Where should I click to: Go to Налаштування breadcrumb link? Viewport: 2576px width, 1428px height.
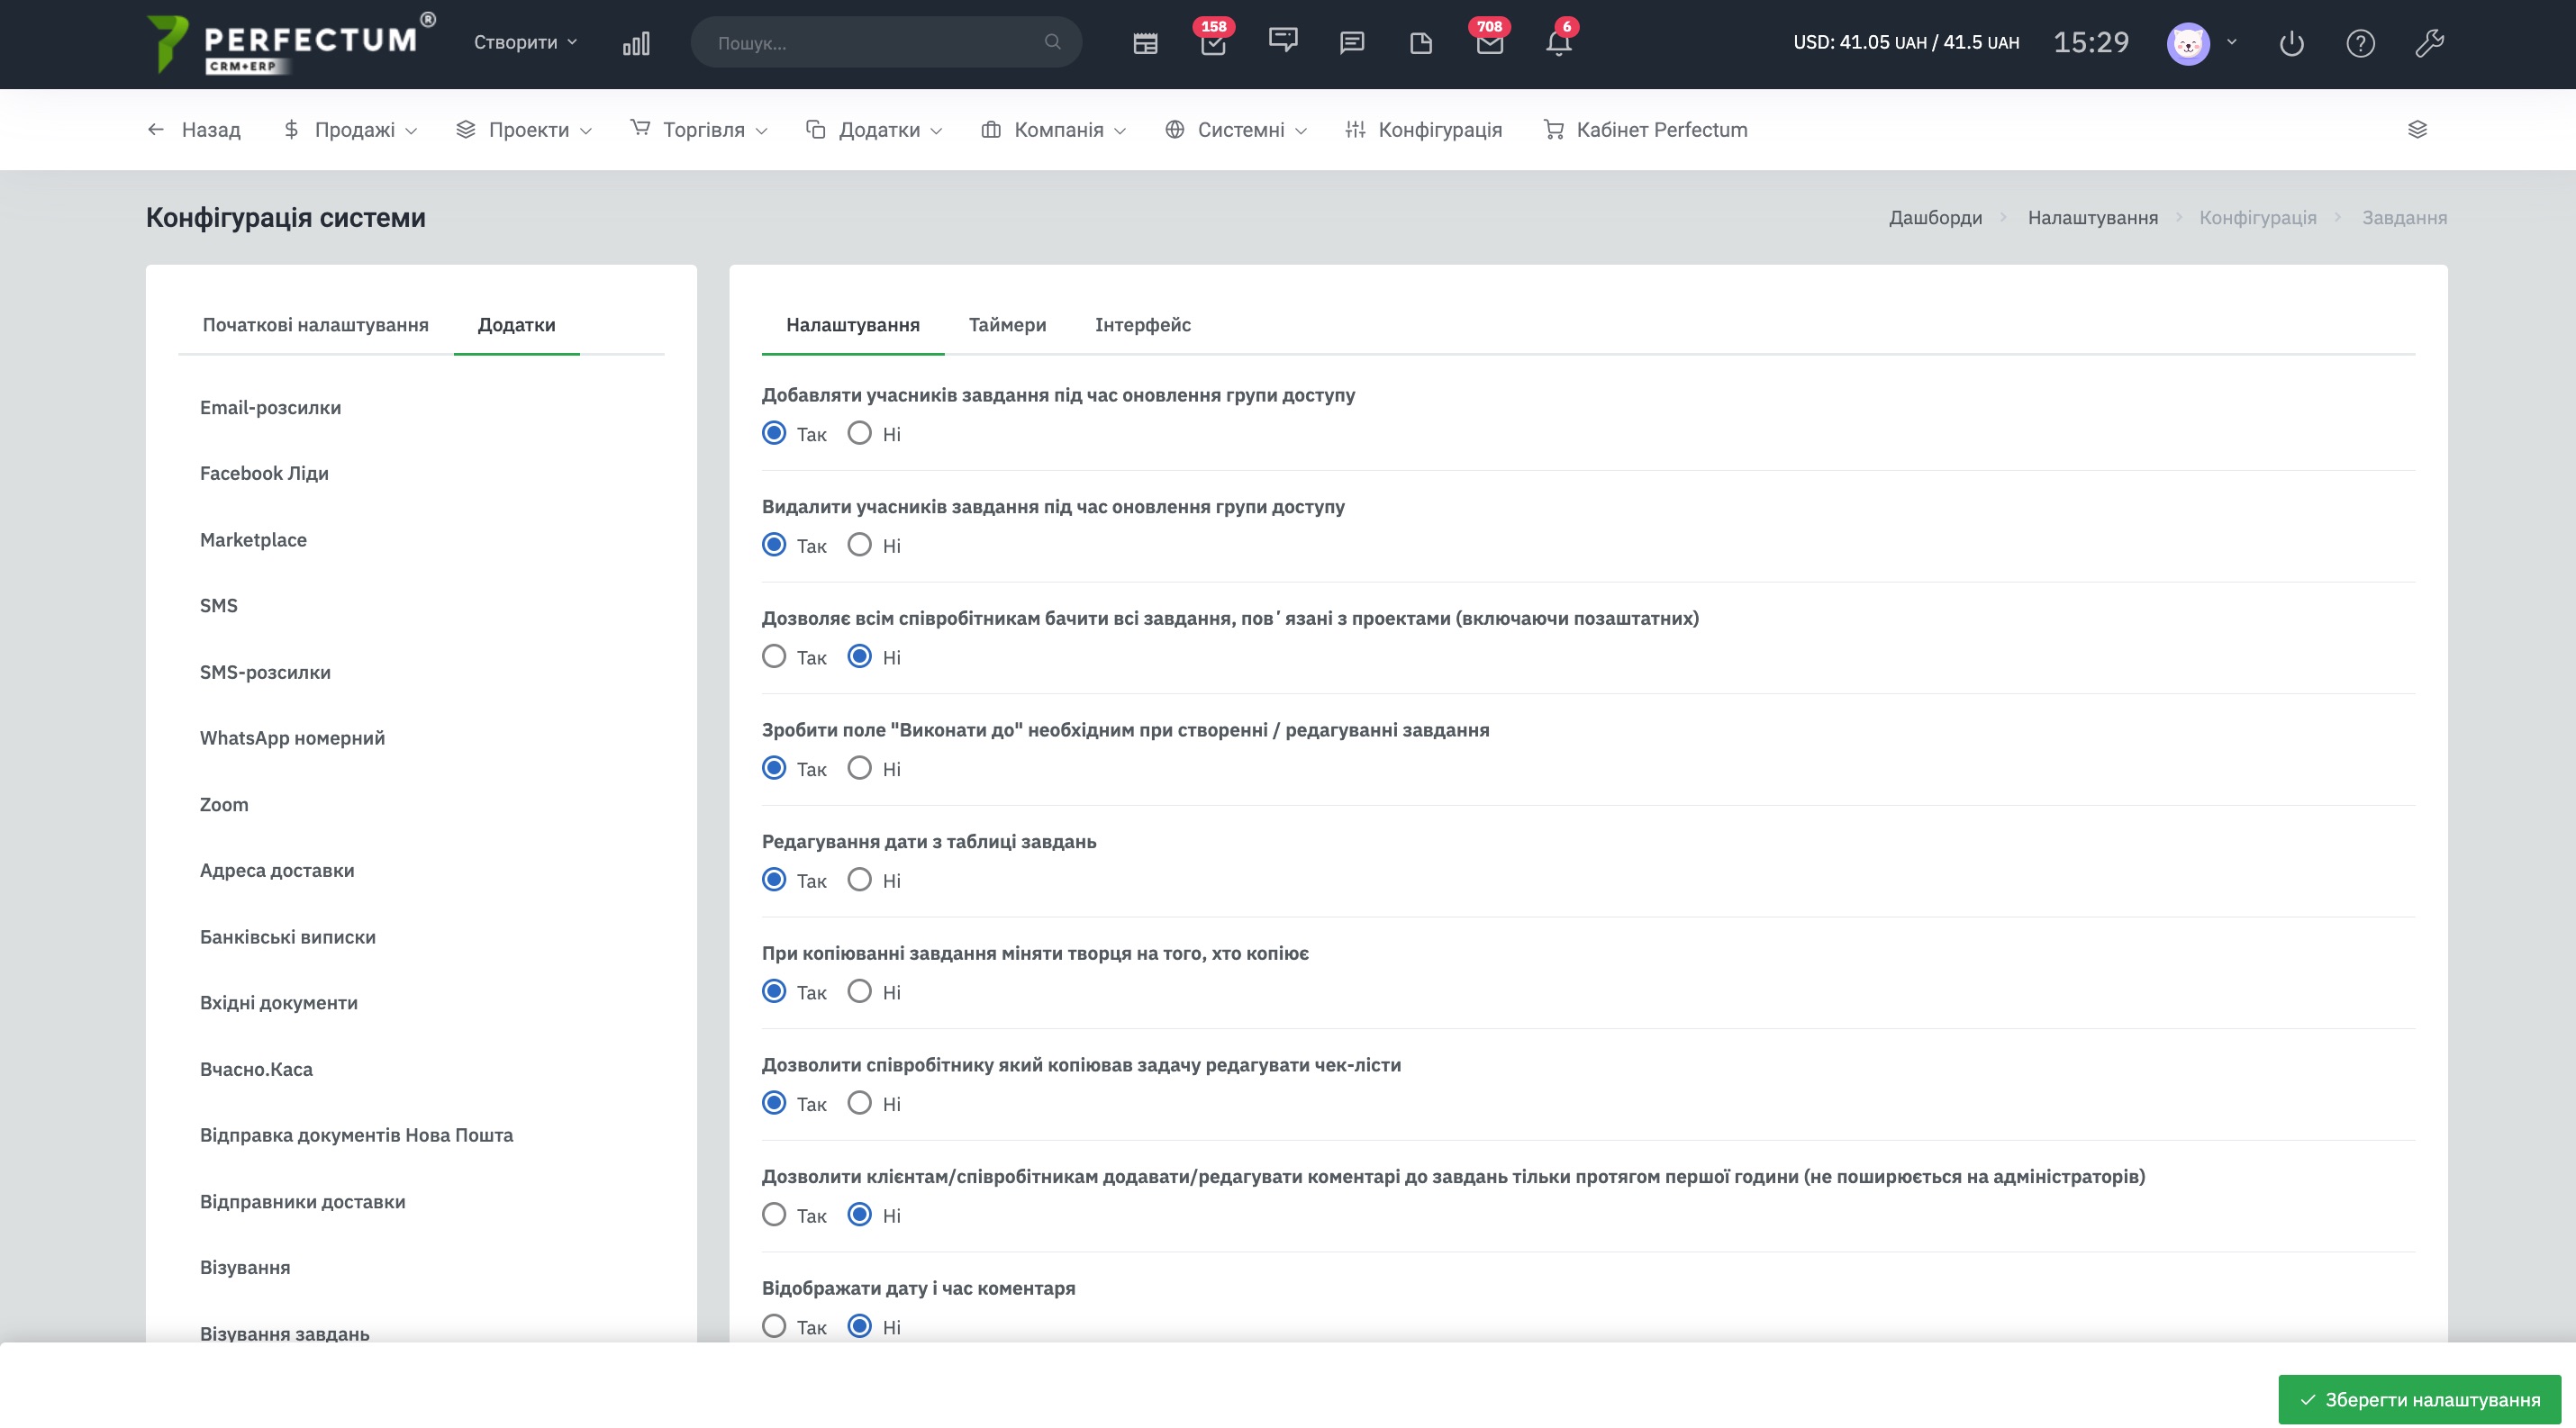(x=2093, y=218)
